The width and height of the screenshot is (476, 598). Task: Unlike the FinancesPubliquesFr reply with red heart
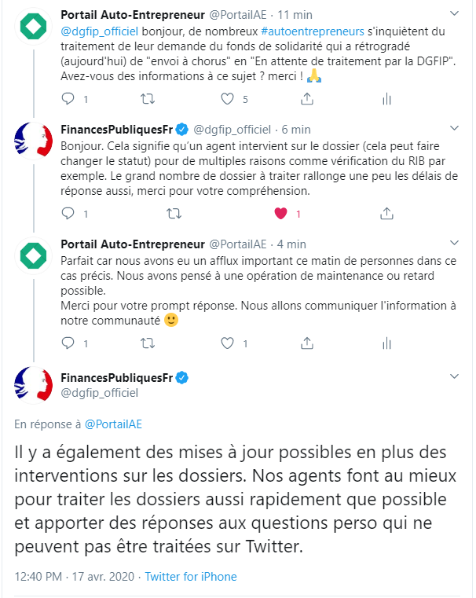pyautogui.click(x=281, y=214)
